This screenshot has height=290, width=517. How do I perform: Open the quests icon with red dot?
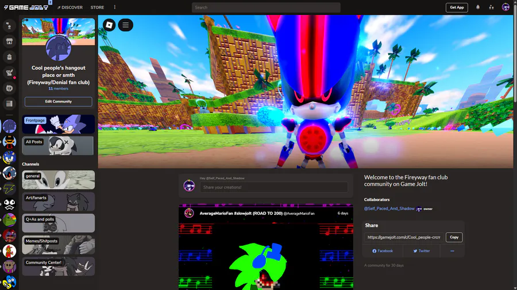pos(9,73)
